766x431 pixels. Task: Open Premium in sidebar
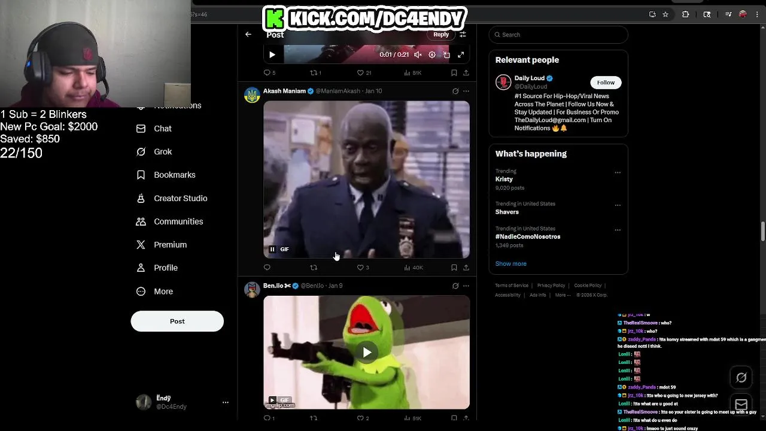162,244
